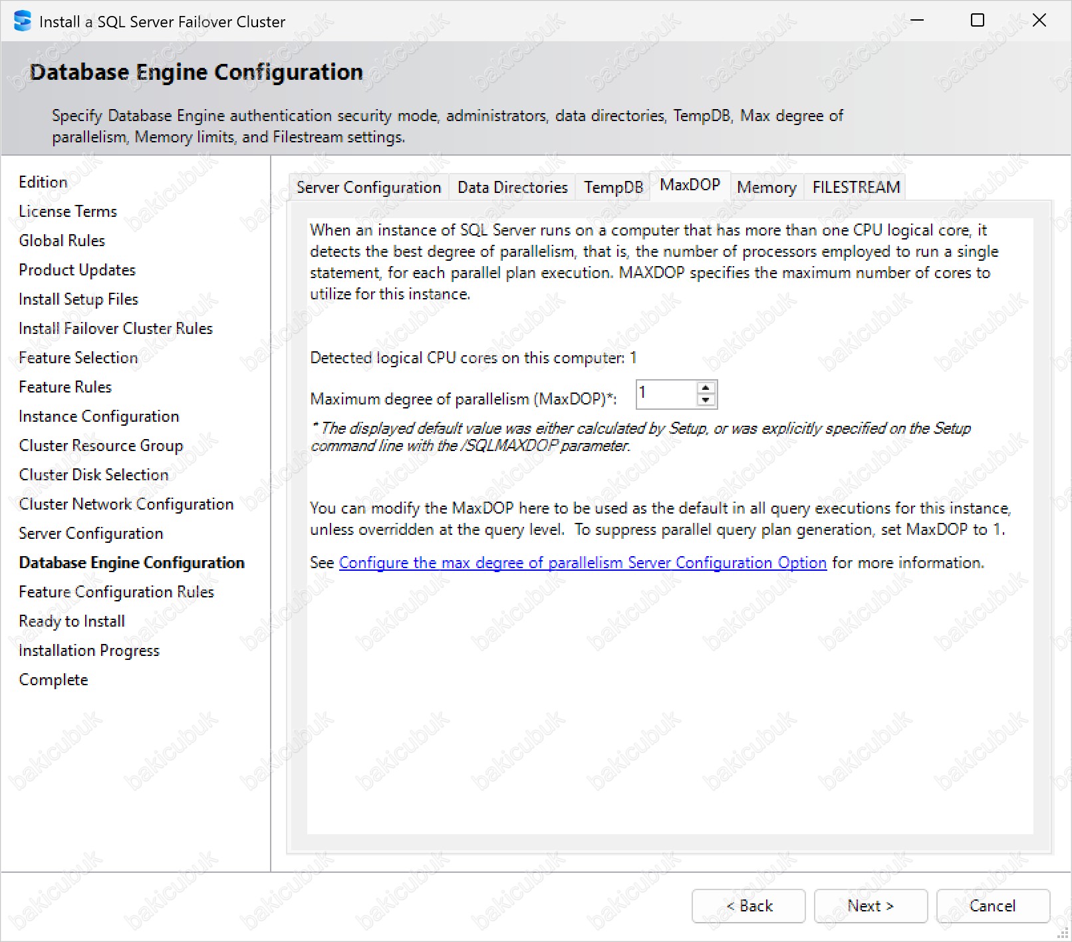Click the SQL Server installer title bar icon
The height and width of the screenshot is (942, 1072).
click(22, 21)
